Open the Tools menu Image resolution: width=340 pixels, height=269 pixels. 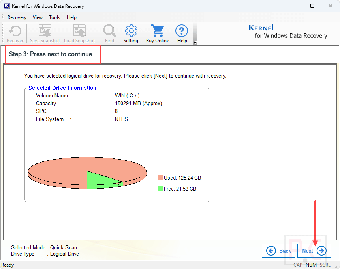coord(54,17)
